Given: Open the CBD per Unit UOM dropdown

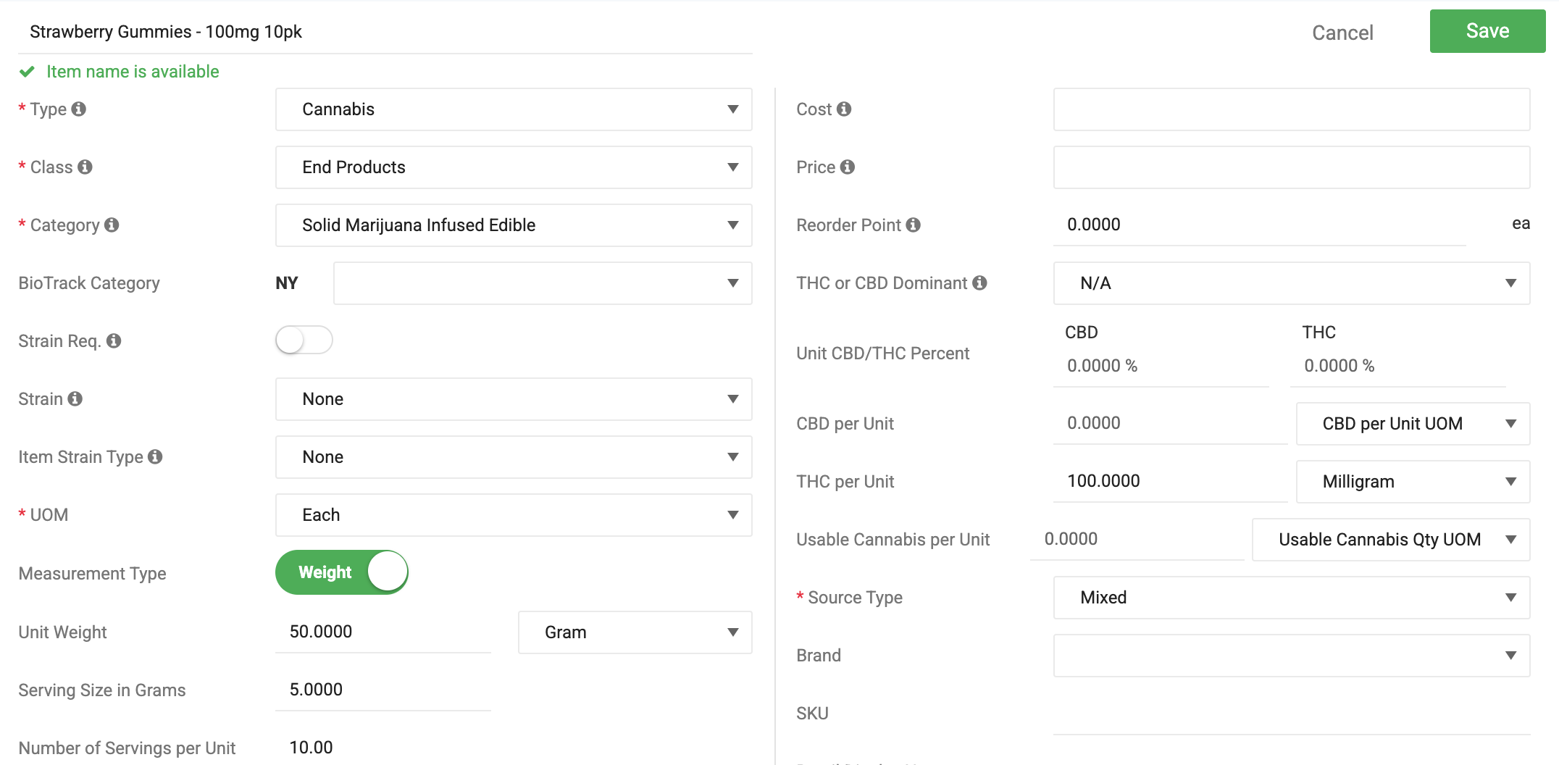Looking at the screenshot, I should [1413, 424].
